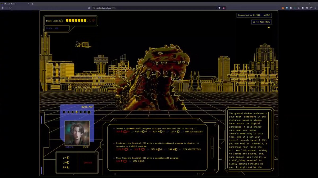318x178 pixels.
Task: Select the round end node on the node map
Action: pyautogui.click(x=89, y=112)
